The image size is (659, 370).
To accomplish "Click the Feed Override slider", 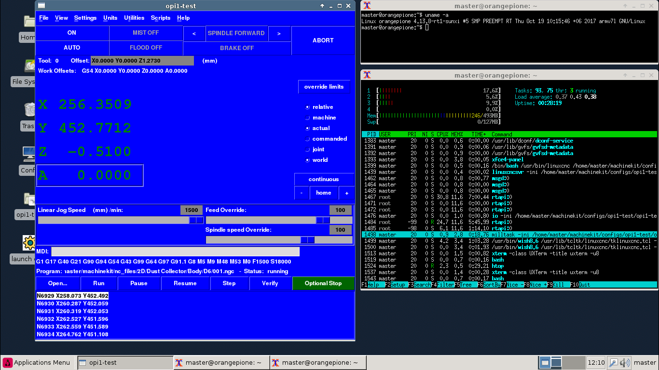I will coord(279,220).
